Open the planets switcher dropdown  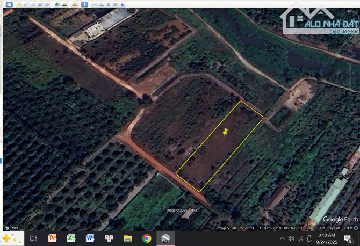tap(74, 4)
